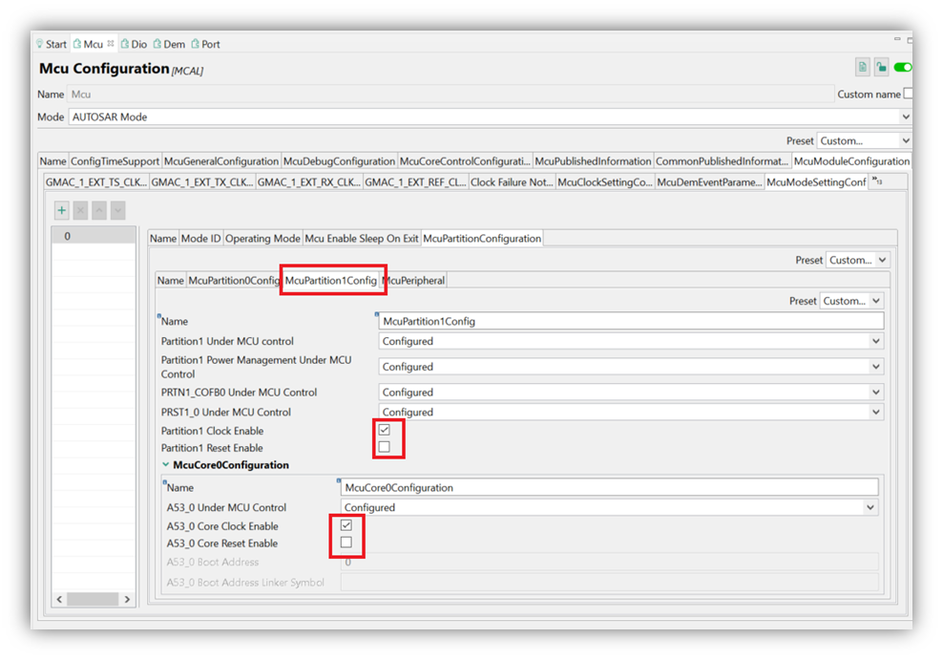Select the McuModeSettingConf tab
Viewport: 943px width, 660px height.
pyautogui.click(x=816, y=181)
